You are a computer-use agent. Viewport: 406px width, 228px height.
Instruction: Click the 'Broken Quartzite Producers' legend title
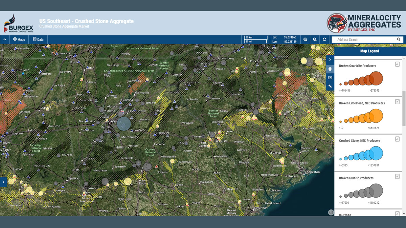pyautogui.click(x=358, y=66)
